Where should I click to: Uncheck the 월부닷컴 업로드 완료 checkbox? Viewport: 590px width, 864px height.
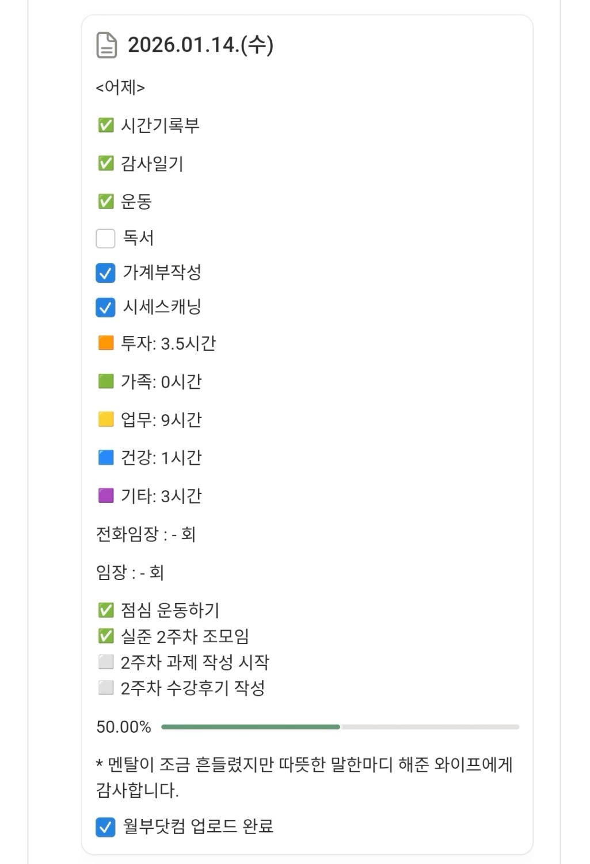105,827
